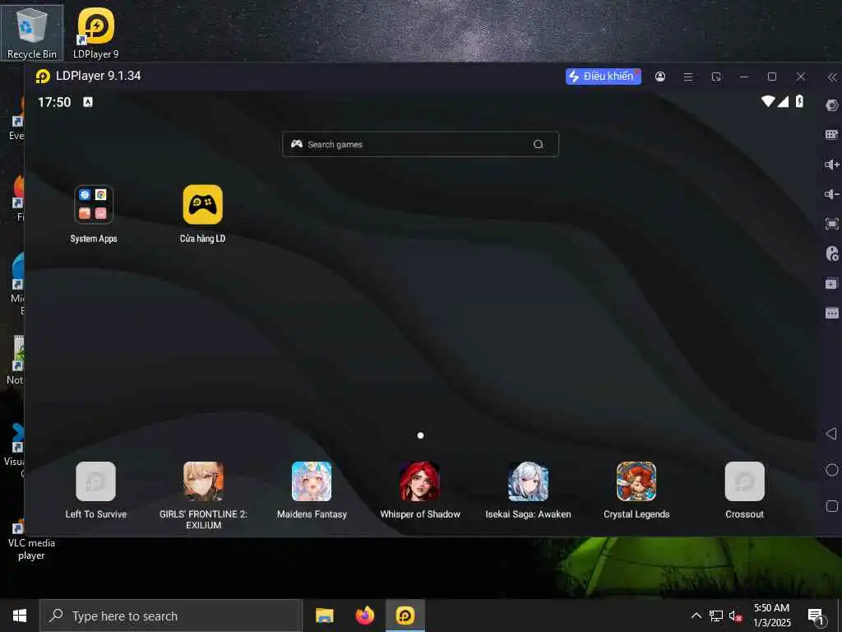Open LDPlayer settings hexagon gear in sidebar
The image size is (842, 632).
[831, 105]
